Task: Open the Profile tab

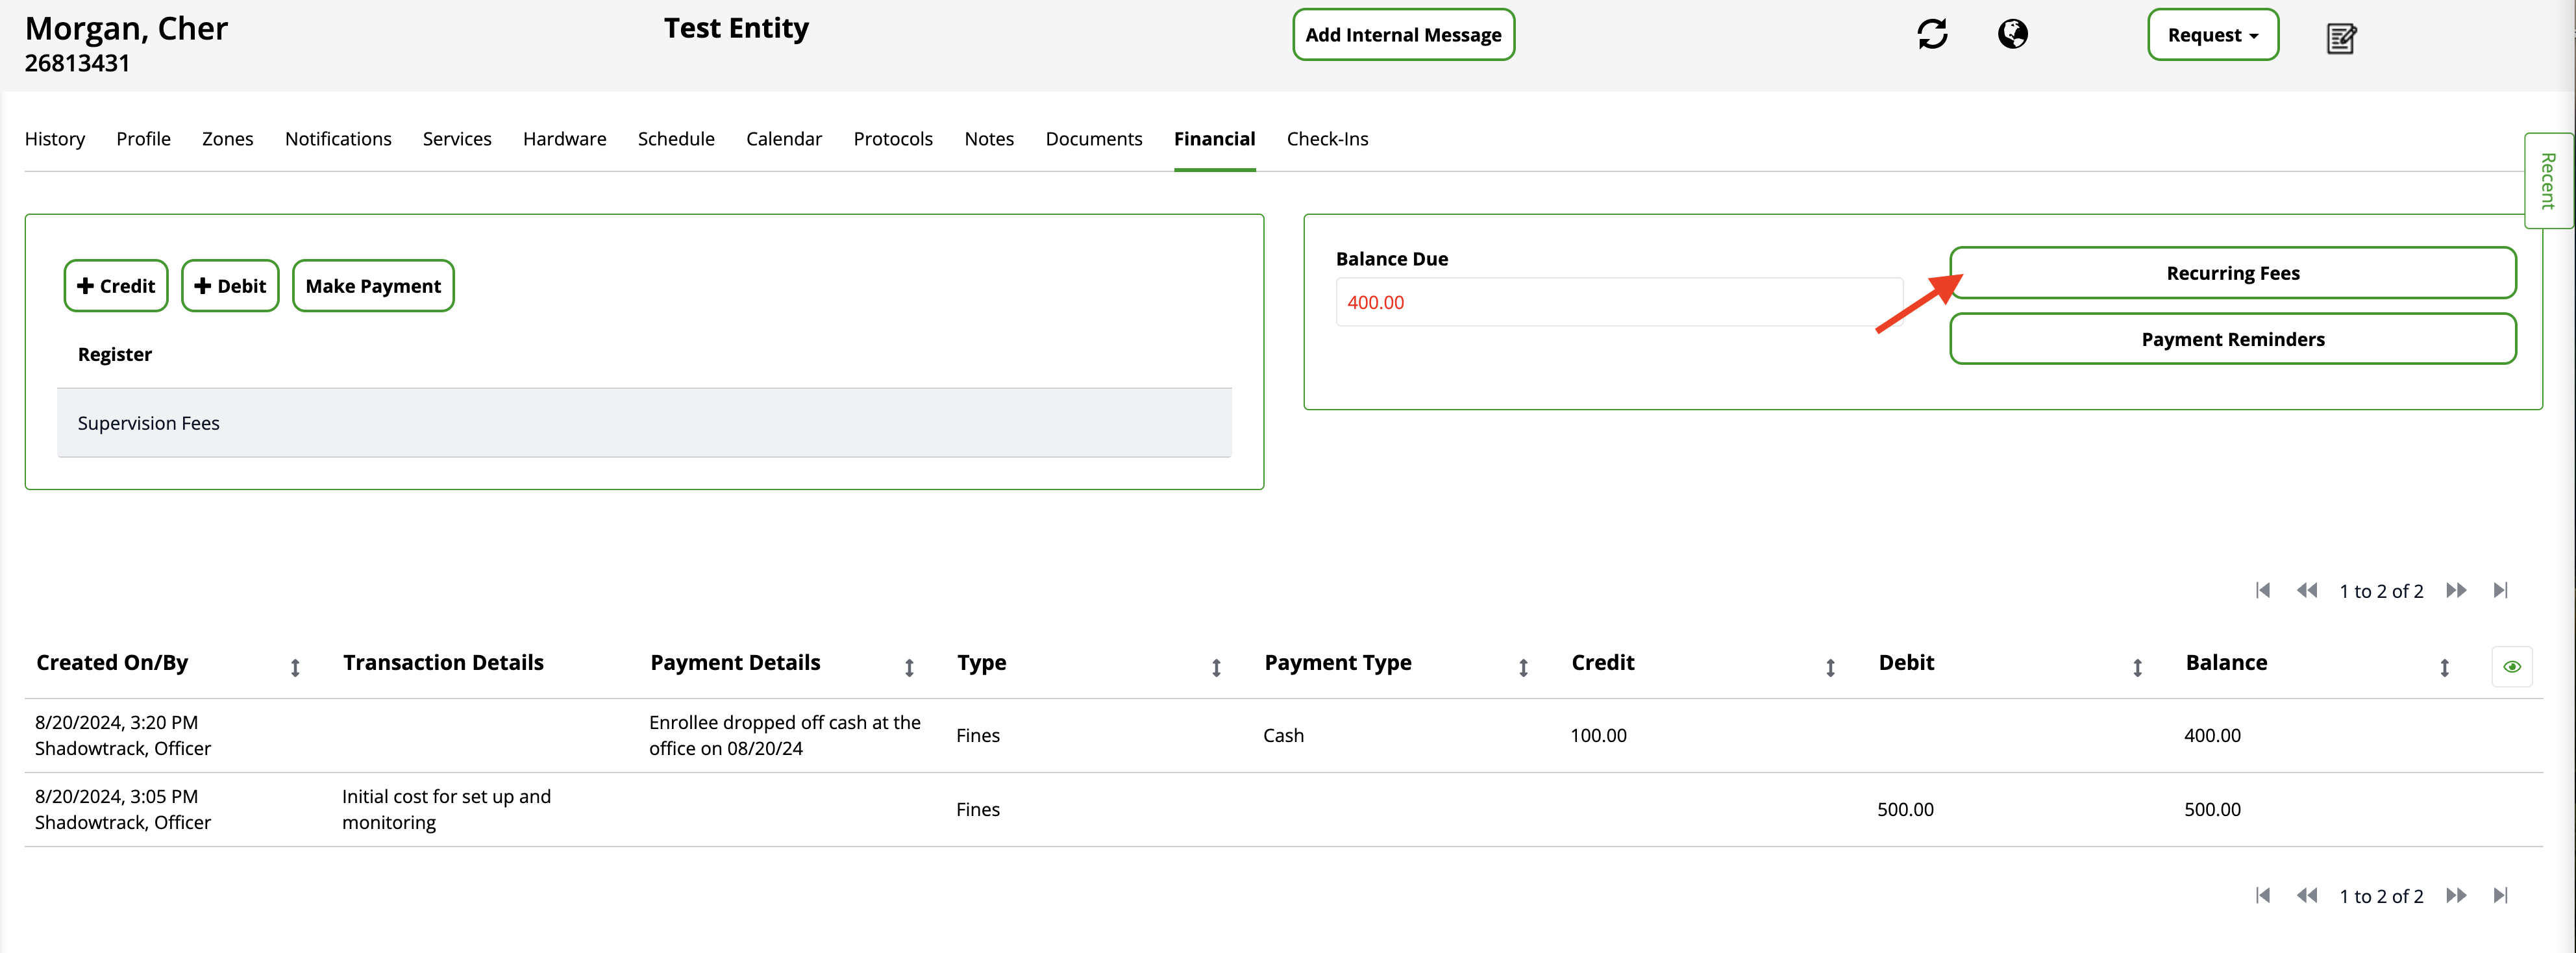Action: pos(143,139)
